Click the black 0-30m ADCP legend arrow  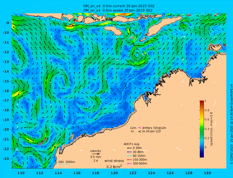129,148
